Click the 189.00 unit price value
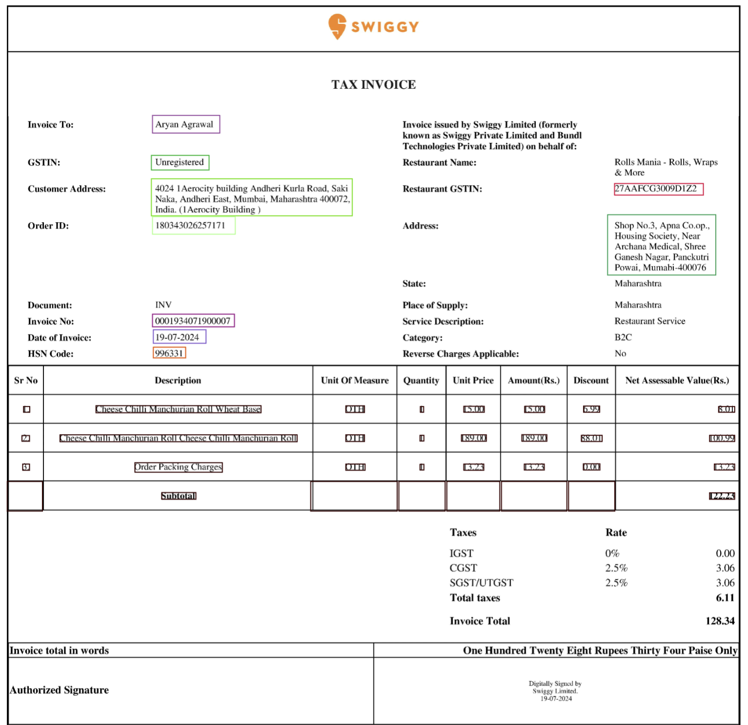Viewport: 748px width, 725px height. [x=473, y=439]
